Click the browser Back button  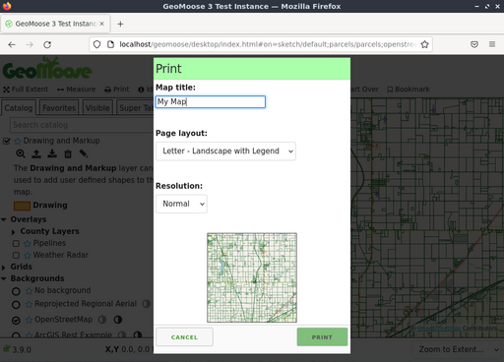click(12, 44)
